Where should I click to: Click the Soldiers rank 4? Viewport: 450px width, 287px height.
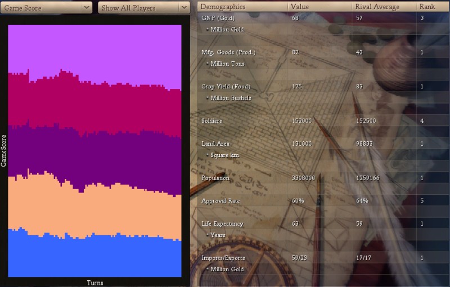[x=422, y=121]
